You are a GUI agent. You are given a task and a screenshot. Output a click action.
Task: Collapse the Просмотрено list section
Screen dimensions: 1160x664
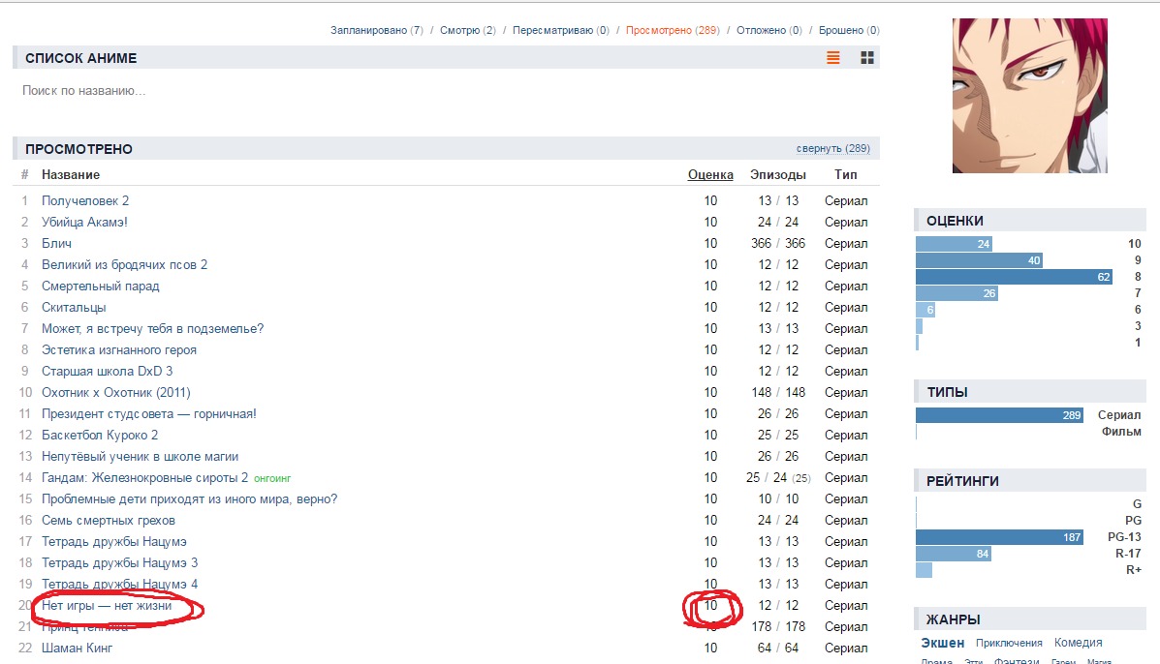click(x=832, y=149)
